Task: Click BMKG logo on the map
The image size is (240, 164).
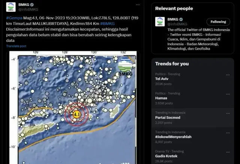Action: click(125, 67)
